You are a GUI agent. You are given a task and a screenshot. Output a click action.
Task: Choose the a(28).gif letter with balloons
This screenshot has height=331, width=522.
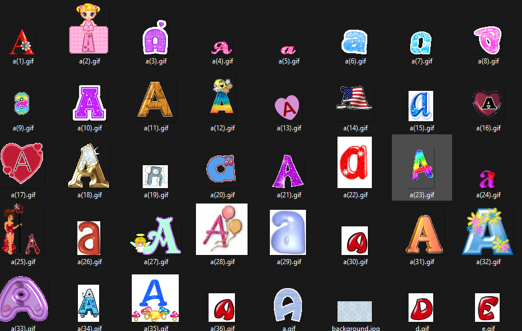(x=222, y=229)
